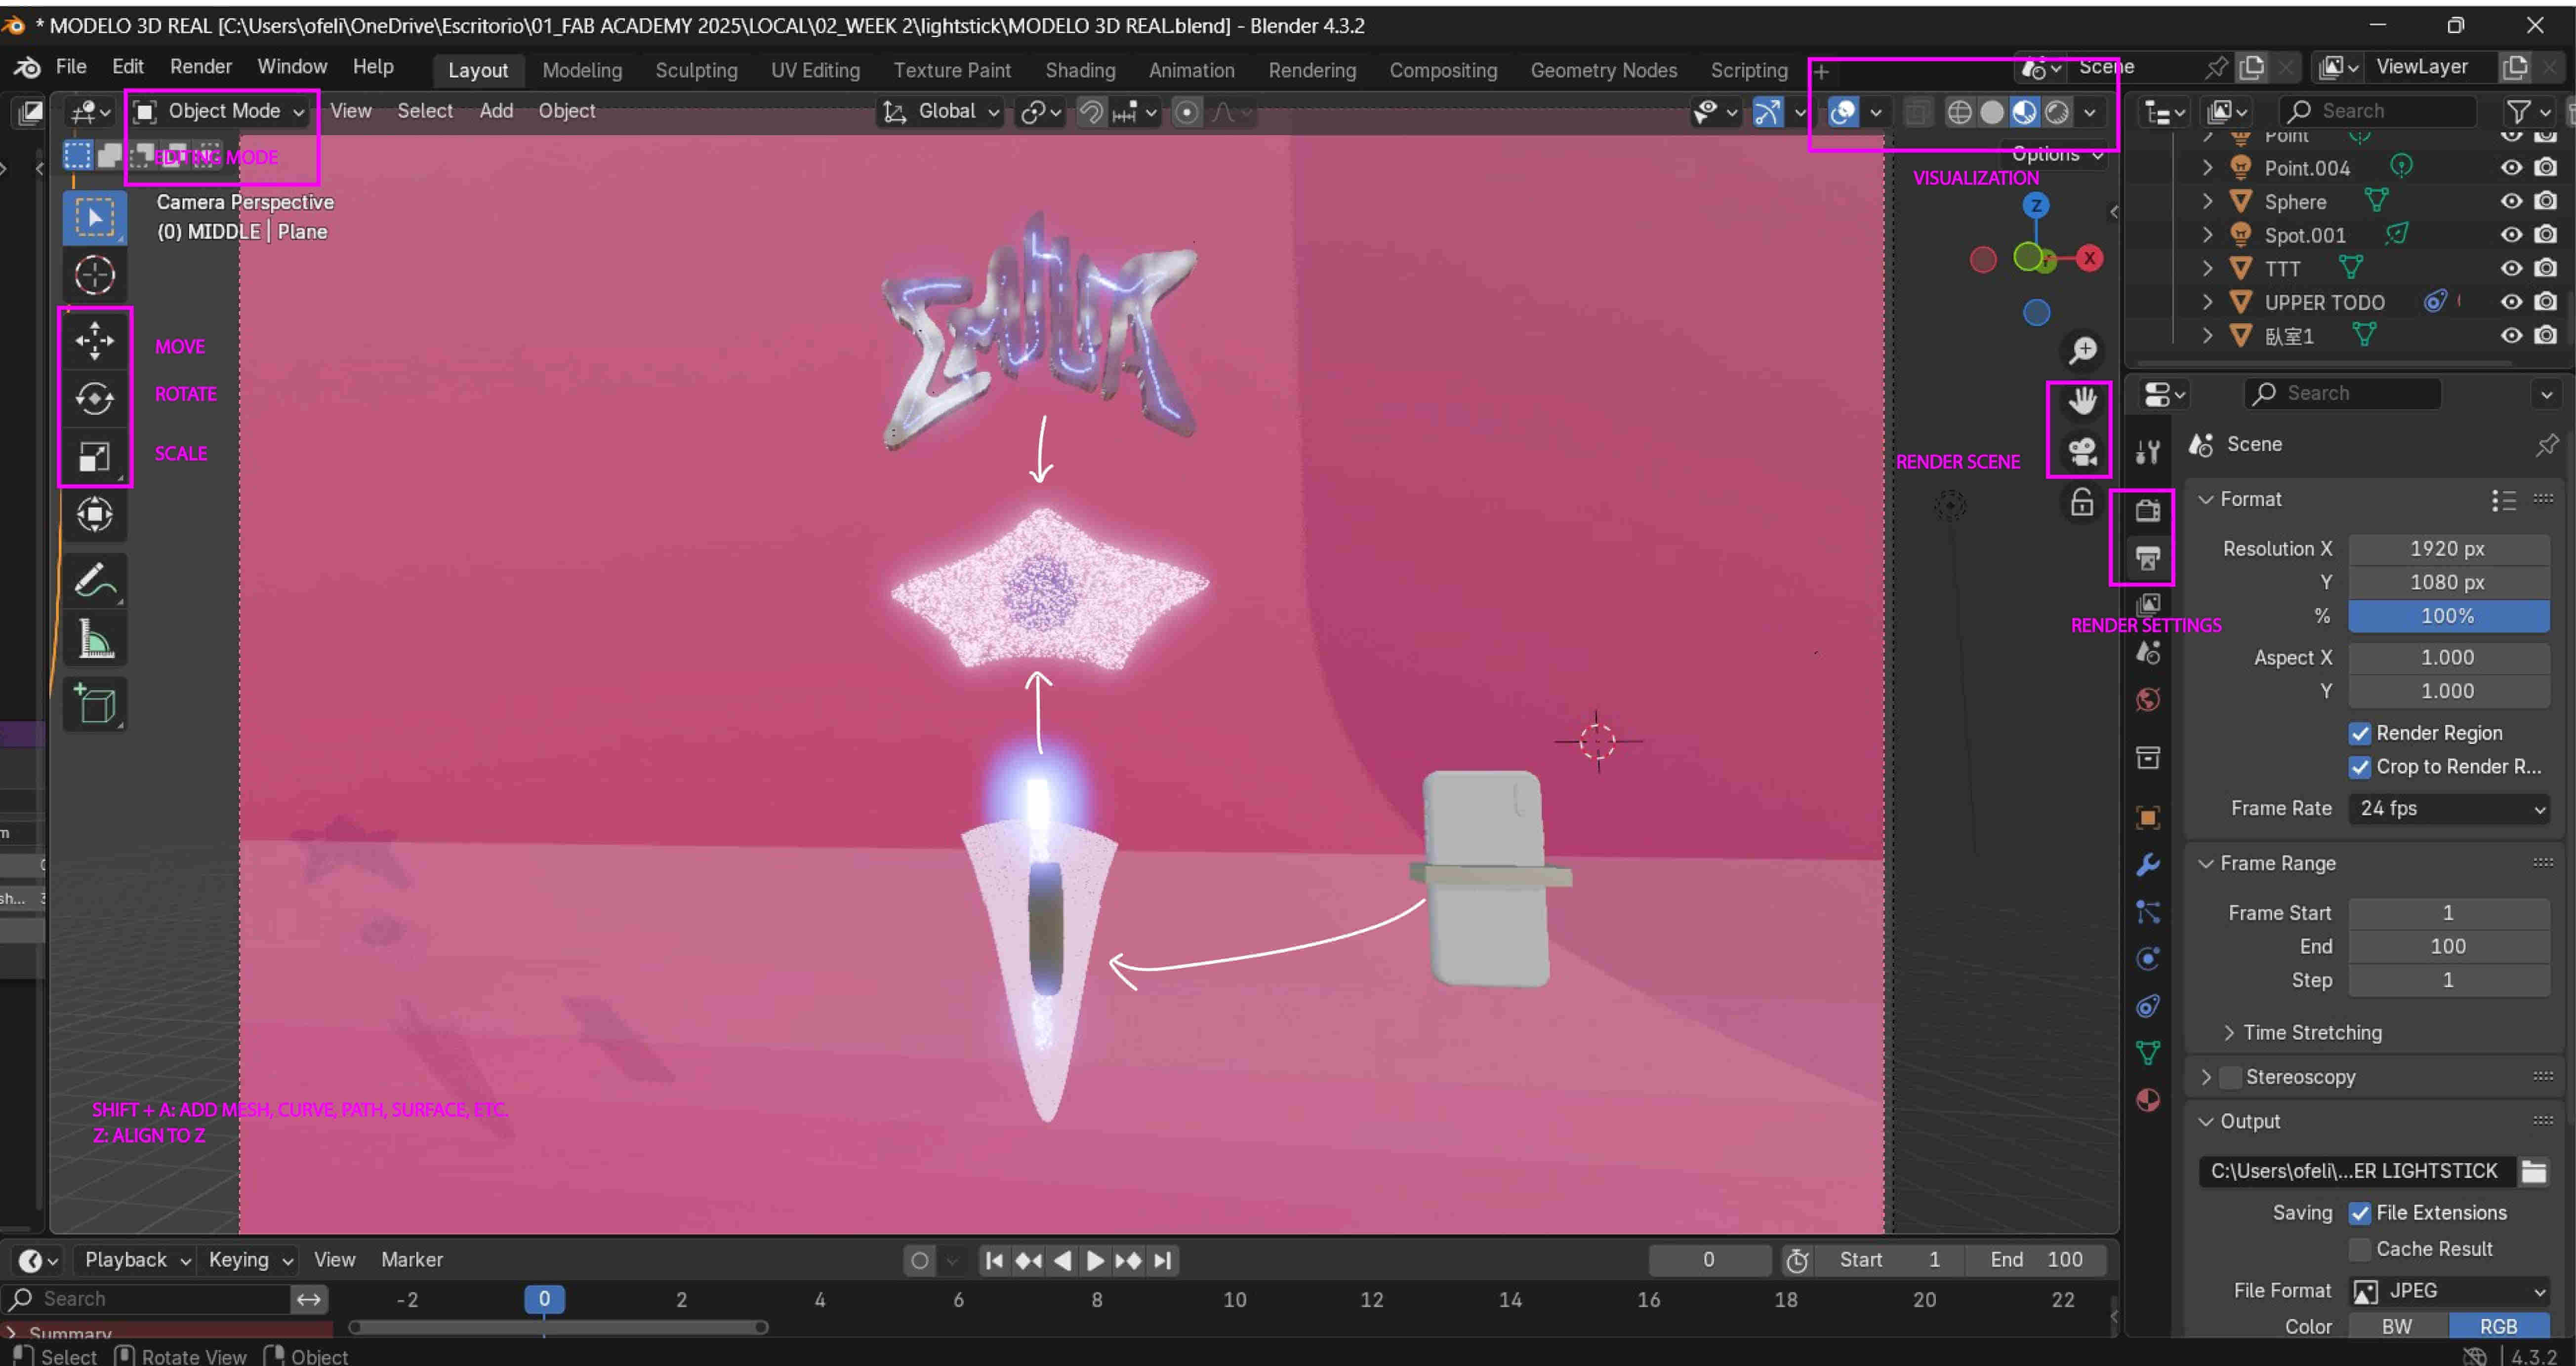Select the Move tool

pyautogui.click(x=95, y=341)
